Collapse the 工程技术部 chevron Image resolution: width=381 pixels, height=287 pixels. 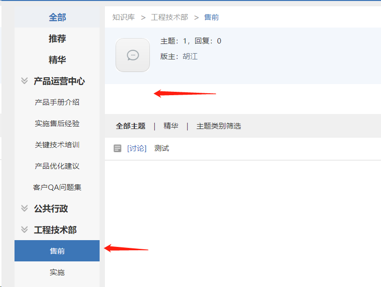tap(24, 230)
